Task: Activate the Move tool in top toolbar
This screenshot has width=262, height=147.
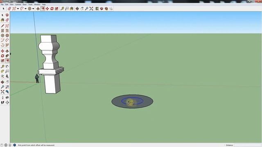Action: (47, 9)
